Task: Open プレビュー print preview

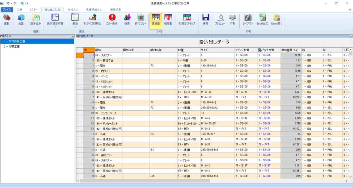Action: tap(220, 19)
